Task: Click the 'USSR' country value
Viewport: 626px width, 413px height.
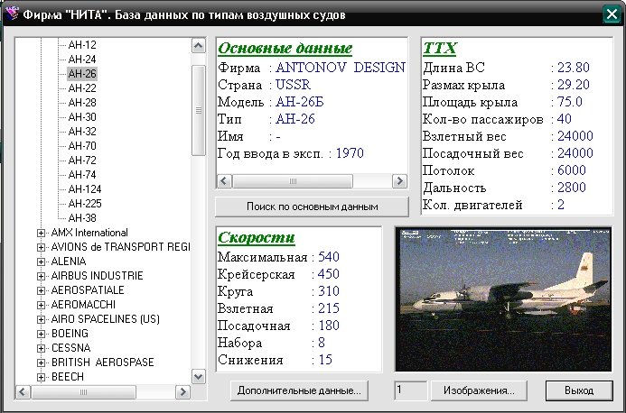Action: click(293, 85)
